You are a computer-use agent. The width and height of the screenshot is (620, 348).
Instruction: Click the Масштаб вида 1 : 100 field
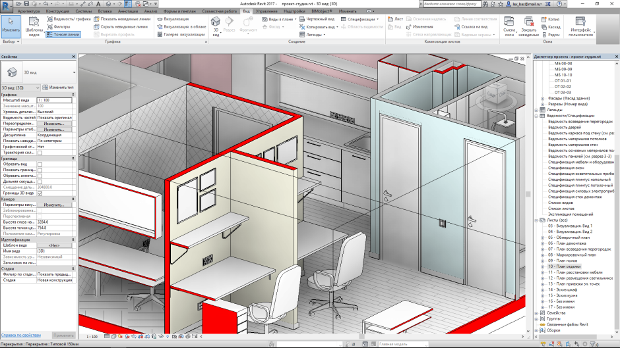point(54,100)
